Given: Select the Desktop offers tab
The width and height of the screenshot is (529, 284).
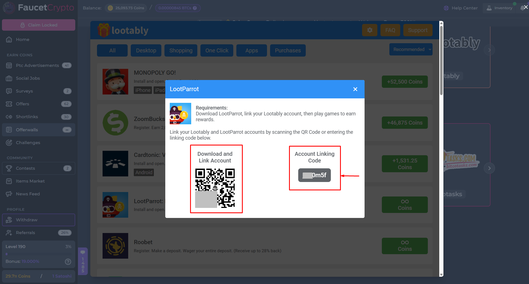Looking at the screenshot, I should [x=146, y=50].
